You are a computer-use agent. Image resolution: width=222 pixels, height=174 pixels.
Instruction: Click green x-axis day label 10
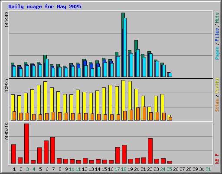(x=72, y=169)
